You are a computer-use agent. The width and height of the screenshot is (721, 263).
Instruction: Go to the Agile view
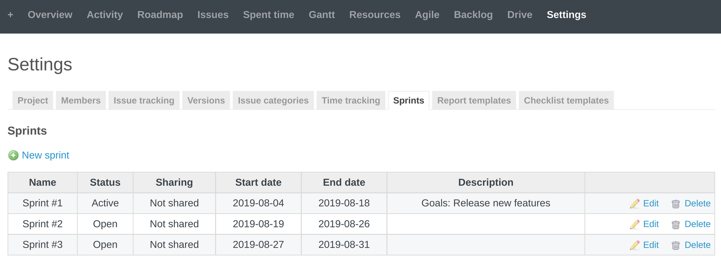(x=427, y=14)
